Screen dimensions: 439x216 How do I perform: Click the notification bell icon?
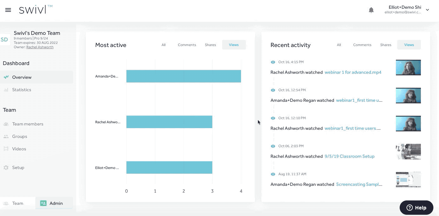click(371, 10)
